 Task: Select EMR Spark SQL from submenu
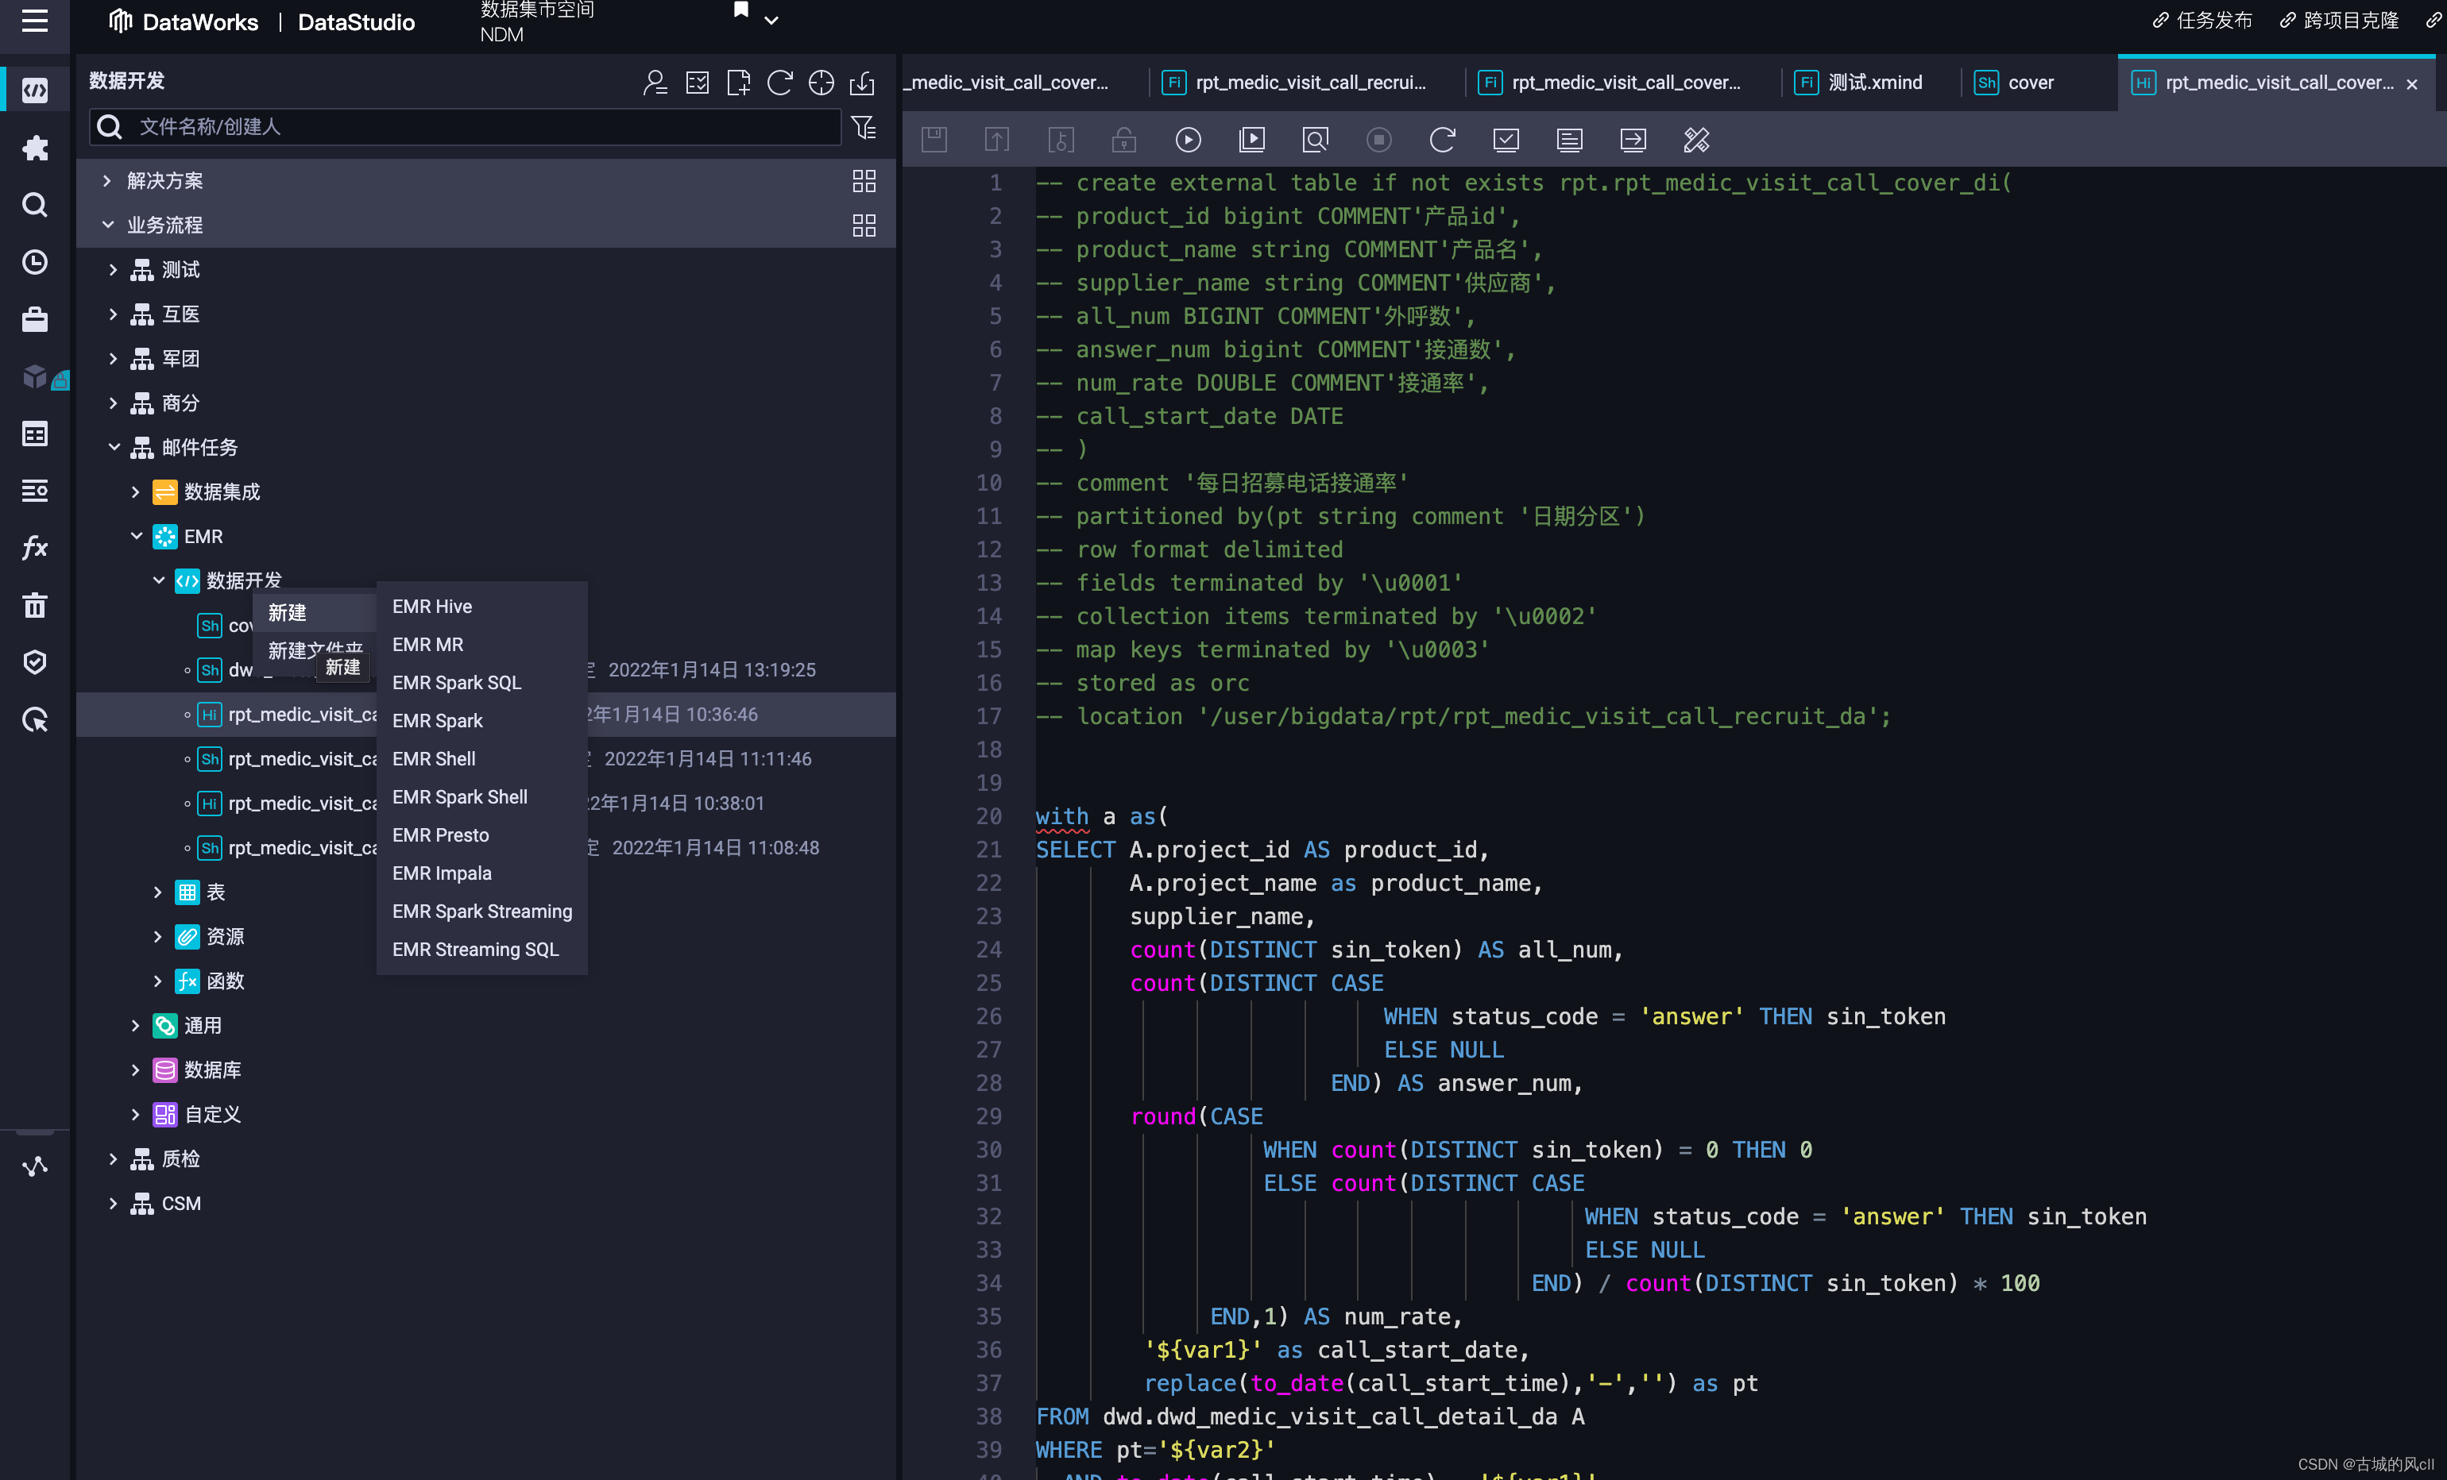pos(456,683)
